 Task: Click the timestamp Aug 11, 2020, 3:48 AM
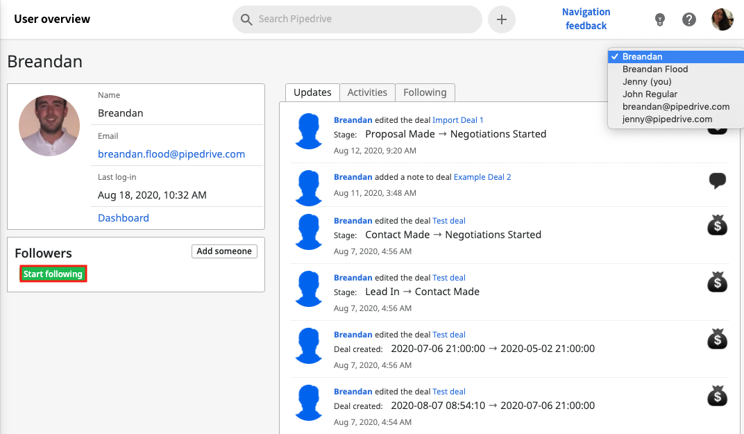click(375, 193)
